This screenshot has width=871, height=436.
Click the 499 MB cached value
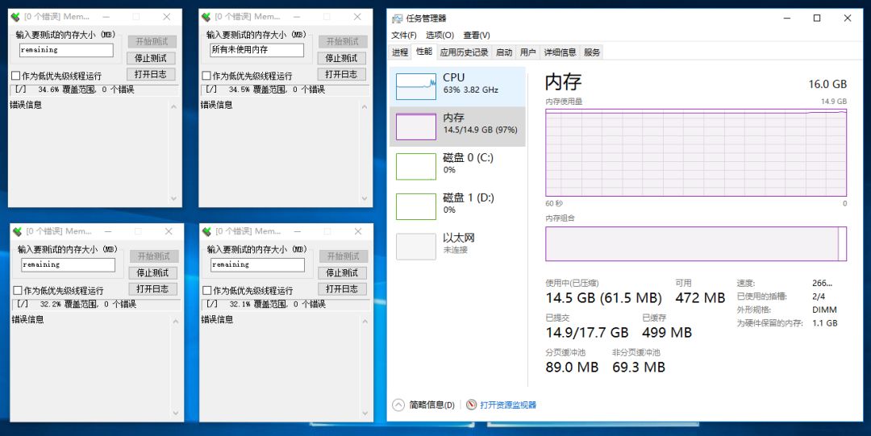pos(667,333)
